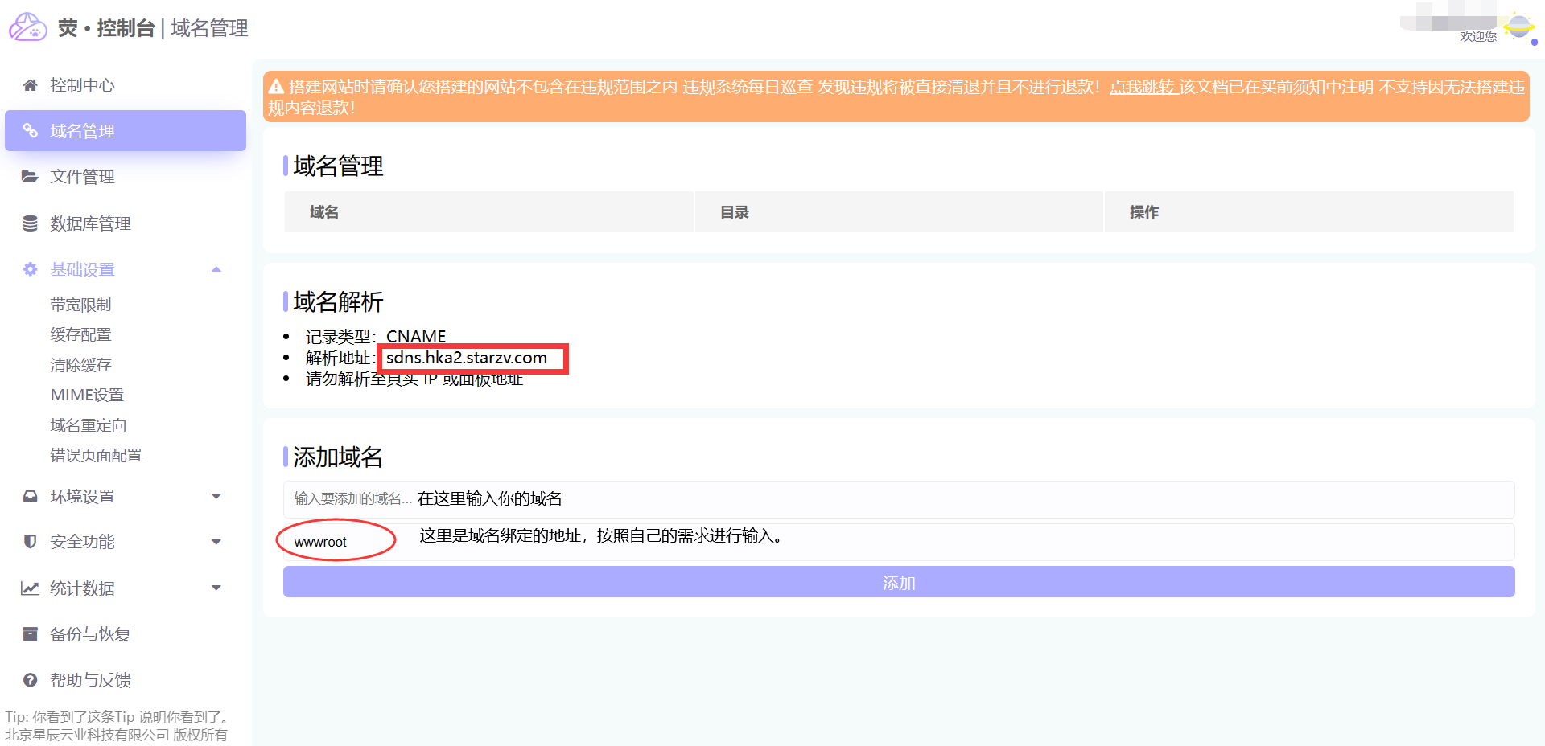Open 域名重定向 settings
Viewport: 1545px width, 746px height.
89,425
